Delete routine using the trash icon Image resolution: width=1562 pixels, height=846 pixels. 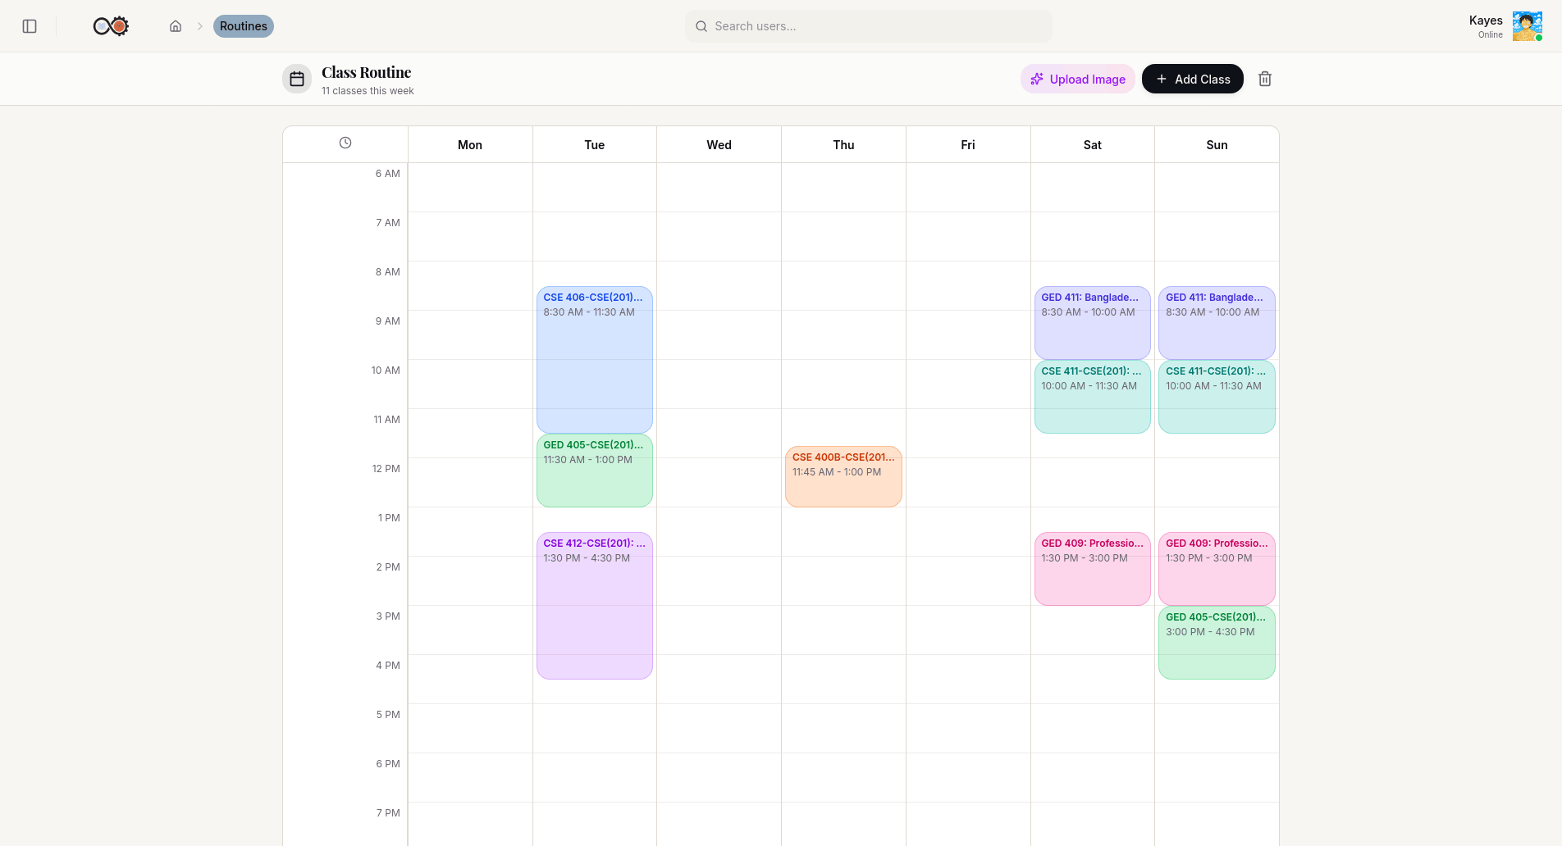[1265, 80]
